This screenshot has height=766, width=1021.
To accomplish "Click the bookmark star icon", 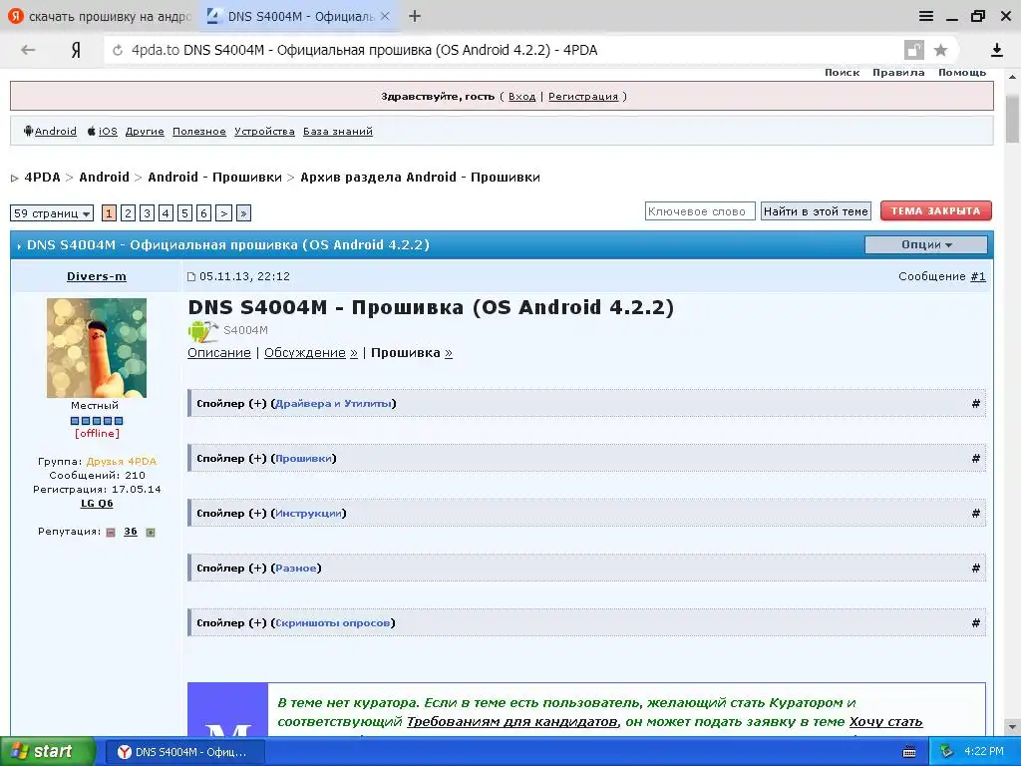I will [x=940, y=50].
